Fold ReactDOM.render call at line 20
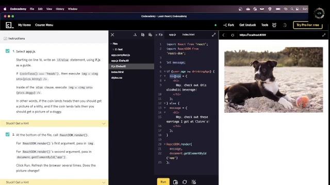This screenshot has height=185, width=330. [x=165, y=144]
